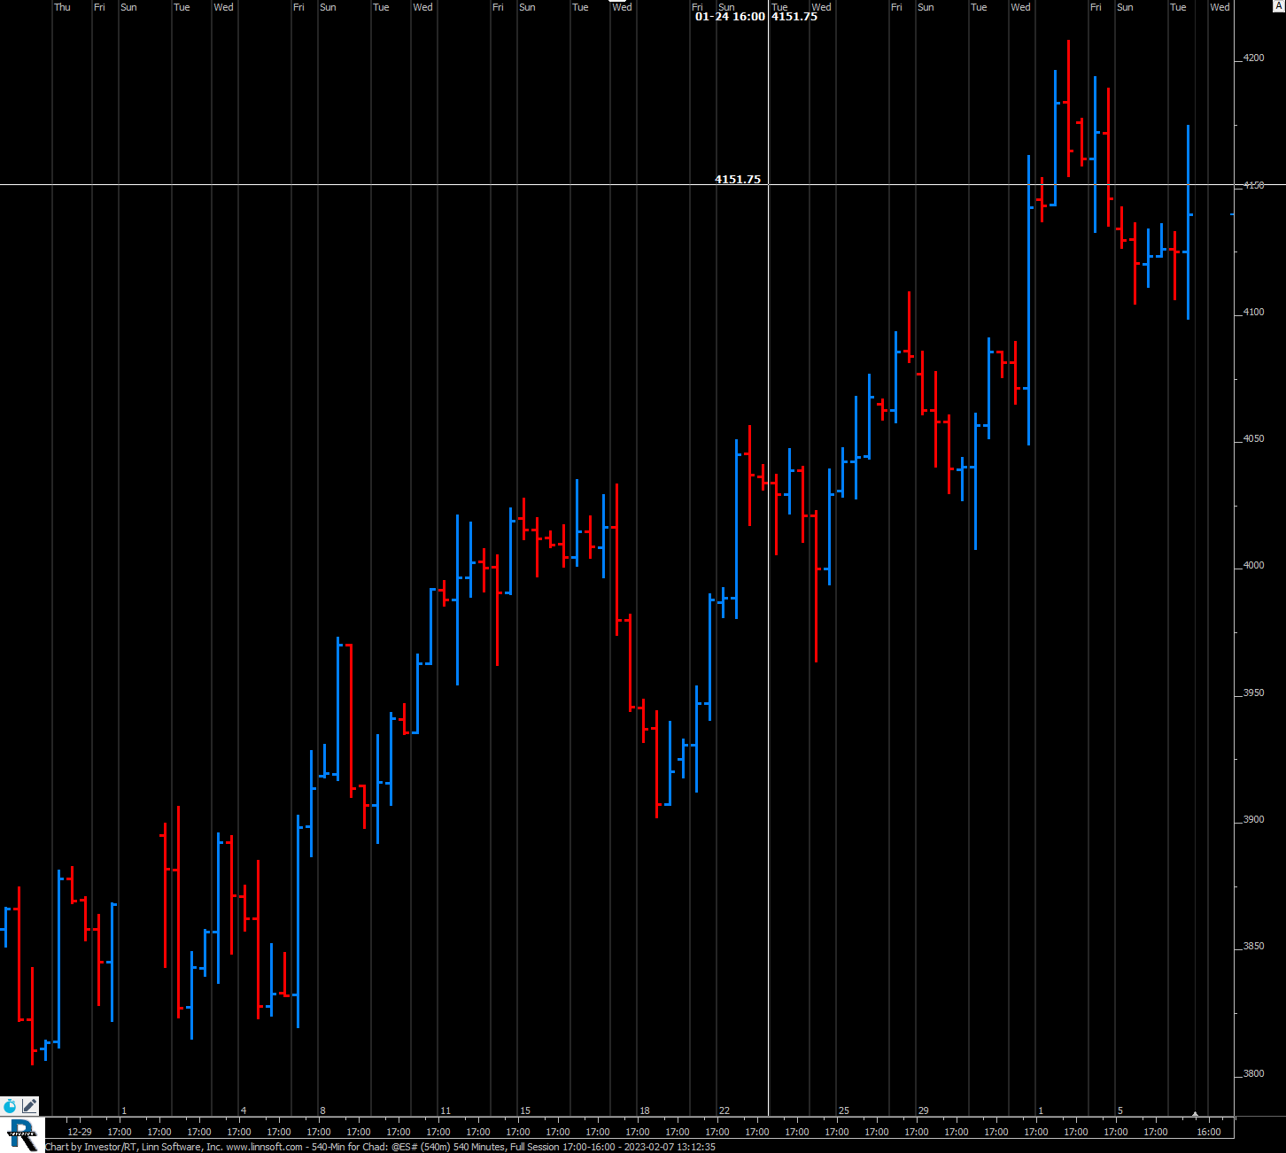1286x1153 pixels.
Task: Click the blue stopwatch icon
Action: [10, 1106]
